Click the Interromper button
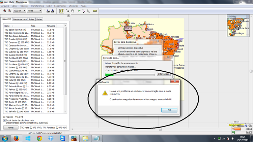The height and width of the screenshot is (142, 253). click(x=164, y=74)
